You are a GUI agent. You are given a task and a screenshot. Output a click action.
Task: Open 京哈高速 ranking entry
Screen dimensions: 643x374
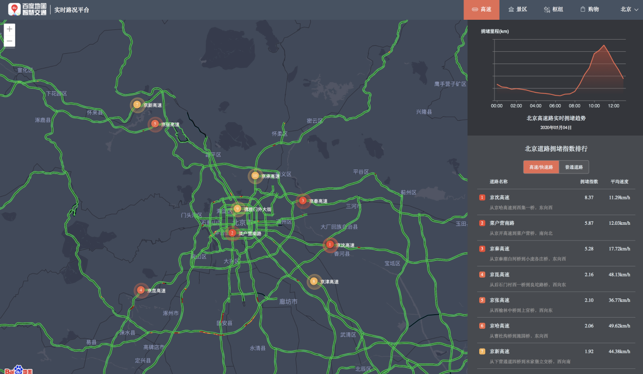555,330
